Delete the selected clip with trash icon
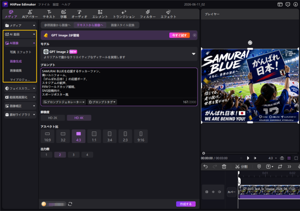300x211 pixels. coord(224,167)
